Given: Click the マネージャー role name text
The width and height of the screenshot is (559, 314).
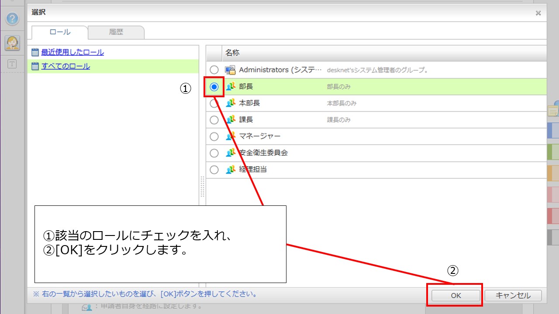Looking at the screenshot, I should pos(260,136).
